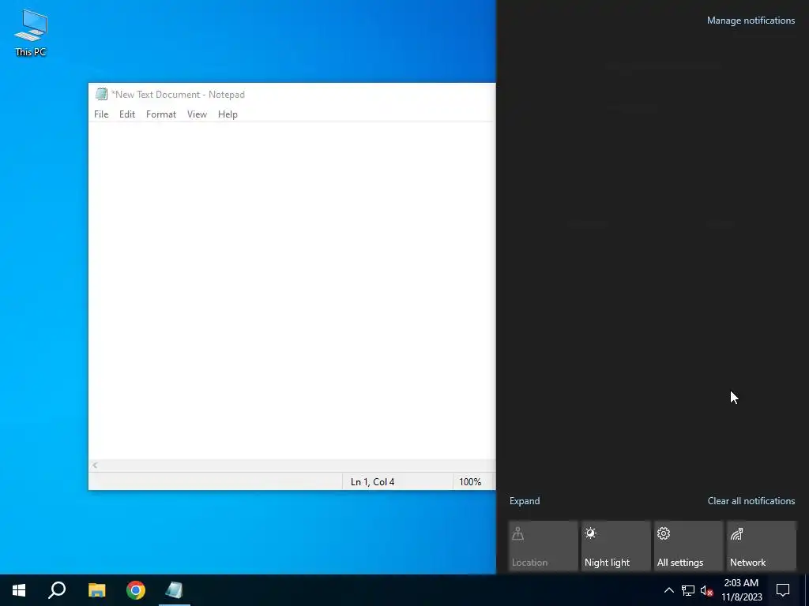Launch Google Chrome from the taskbar

pos(136,590)
